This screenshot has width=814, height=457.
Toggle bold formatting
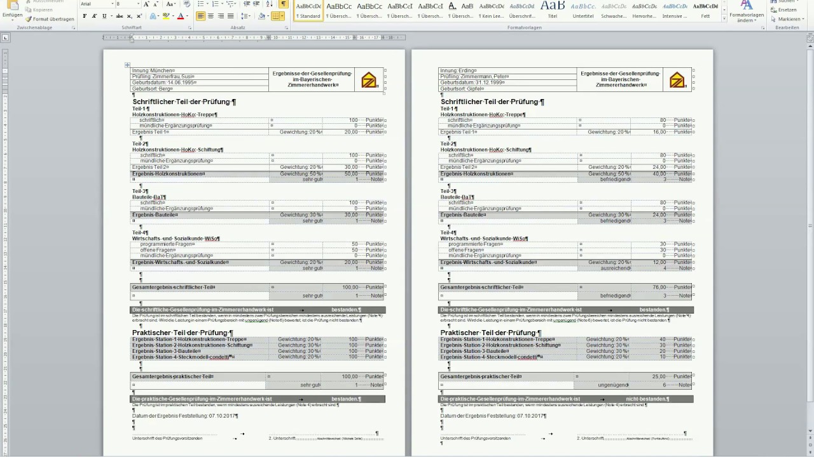coord(85,16)
